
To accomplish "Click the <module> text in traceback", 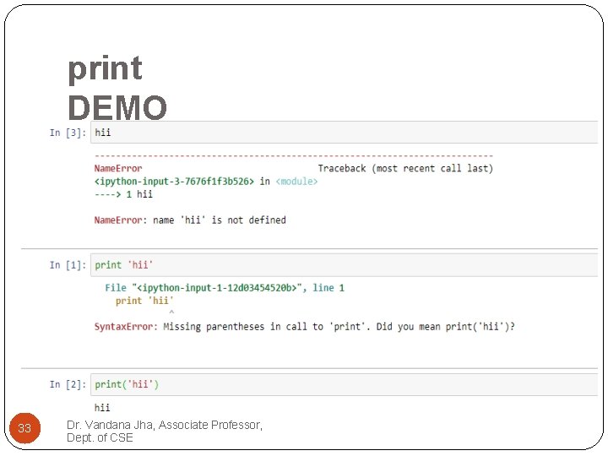I will click(296, 182).
